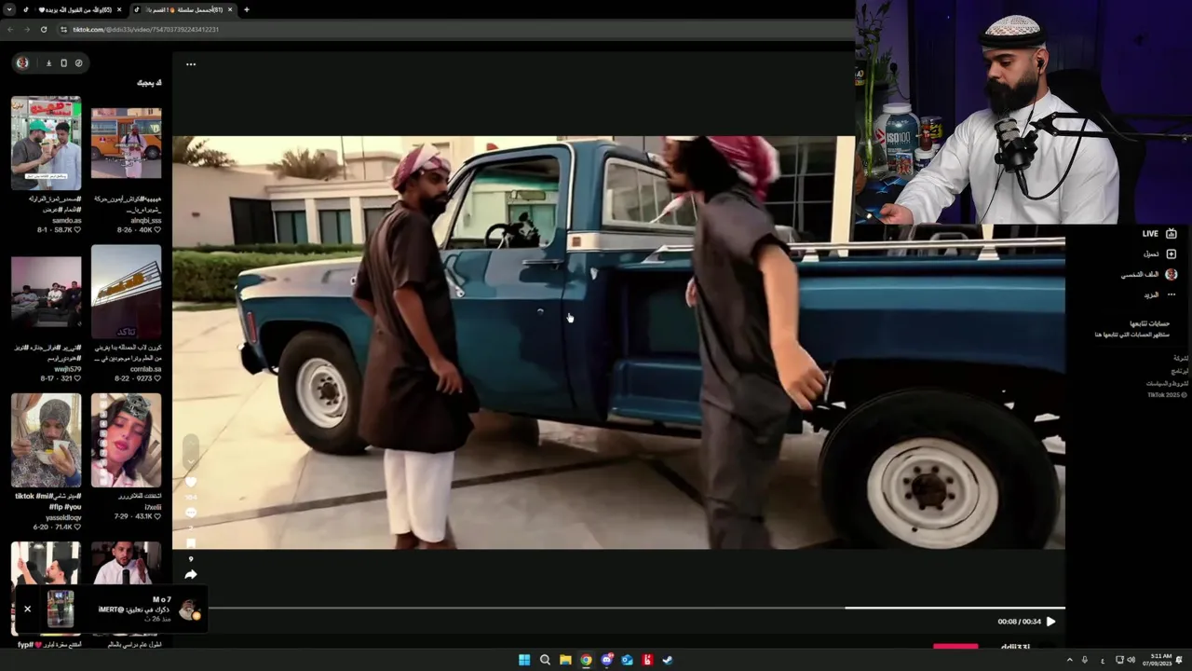This screenshot has height=671, width=1192.
Task: Click the M o 7 notification avatar
Action: (190, 610)
